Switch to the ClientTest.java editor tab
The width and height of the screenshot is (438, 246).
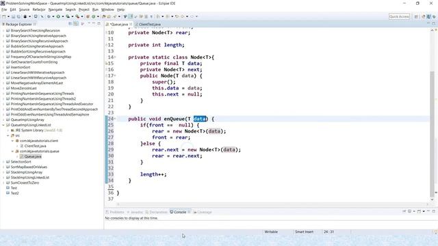pos(150,25)
